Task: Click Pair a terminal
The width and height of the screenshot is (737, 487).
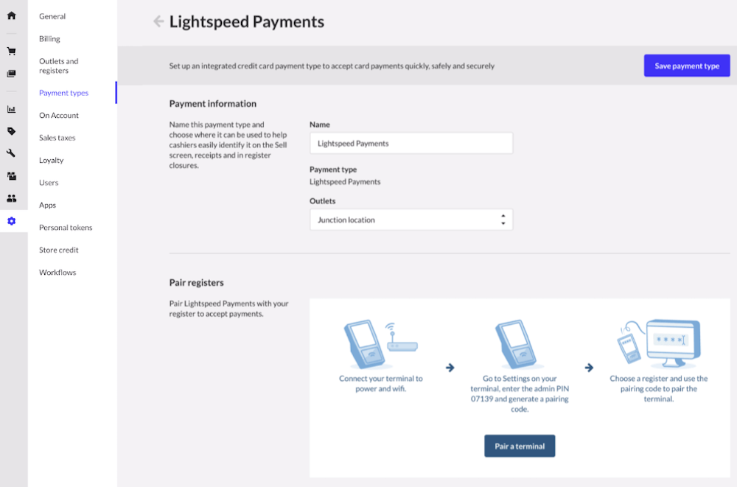Action: [520, 446]
